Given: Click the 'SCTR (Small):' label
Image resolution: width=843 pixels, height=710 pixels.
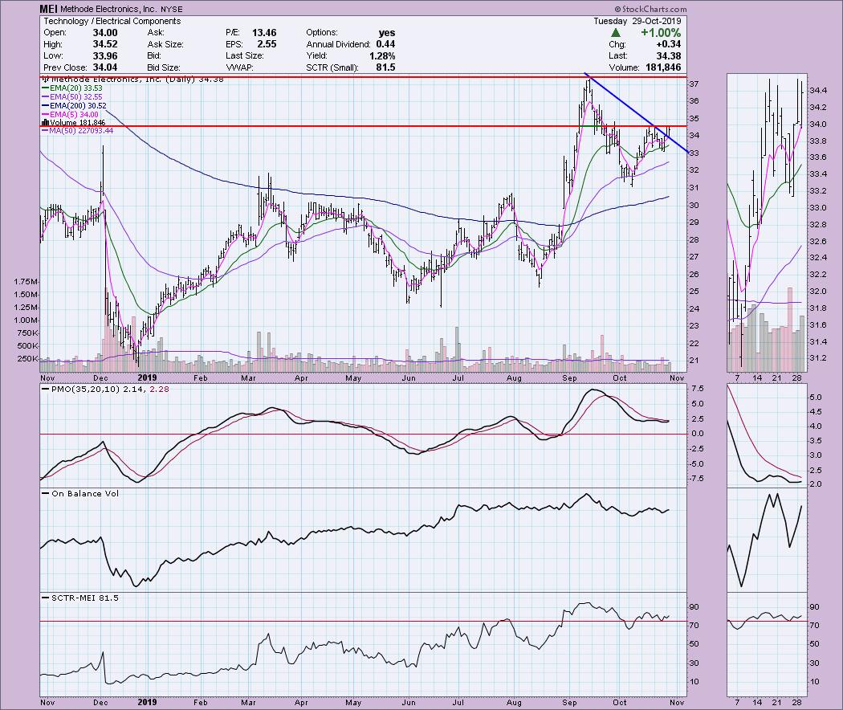Looking at the screenshot, I should coord(331,67).
